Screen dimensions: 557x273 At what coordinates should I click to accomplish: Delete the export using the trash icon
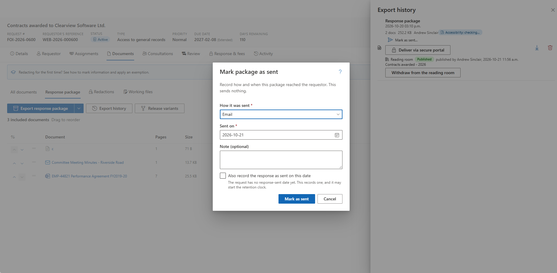(550, 48)
